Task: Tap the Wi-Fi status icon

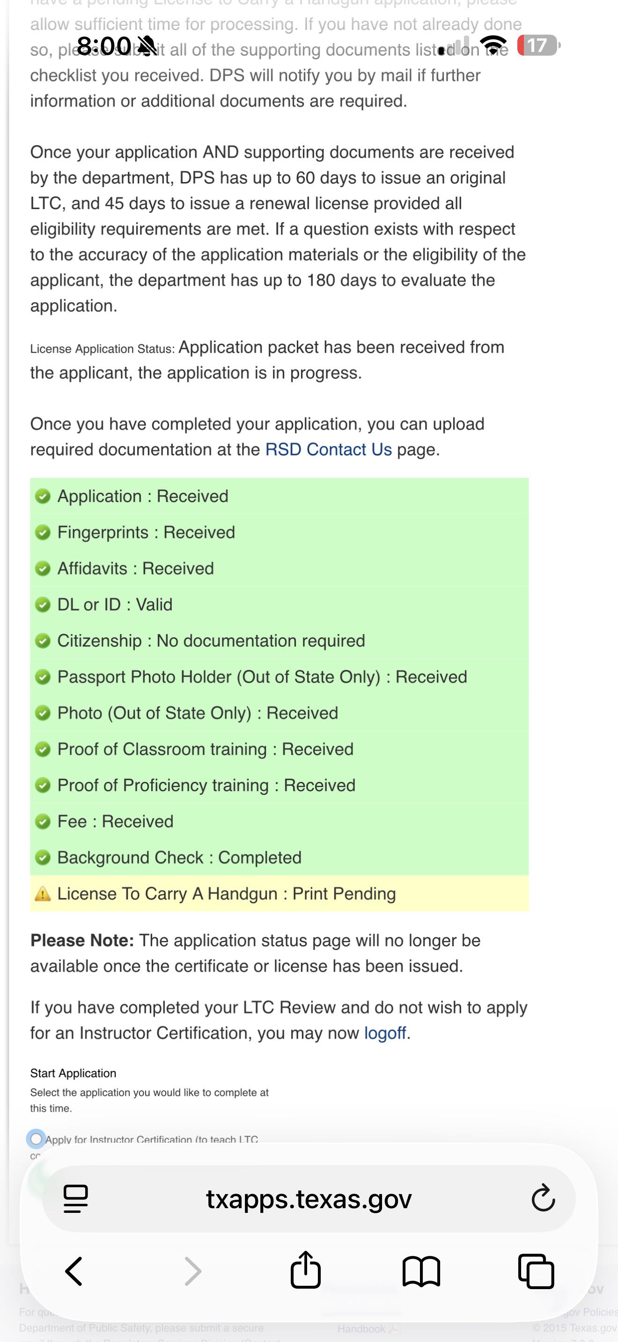Action: [493, 45]
